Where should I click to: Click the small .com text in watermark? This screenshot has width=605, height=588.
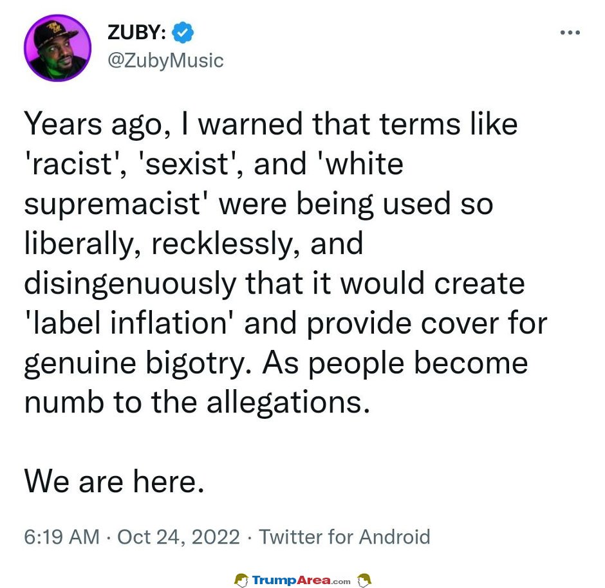340,582
